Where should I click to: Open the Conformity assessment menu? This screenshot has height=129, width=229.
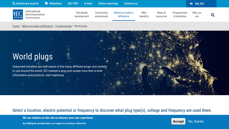pos(101,15)
